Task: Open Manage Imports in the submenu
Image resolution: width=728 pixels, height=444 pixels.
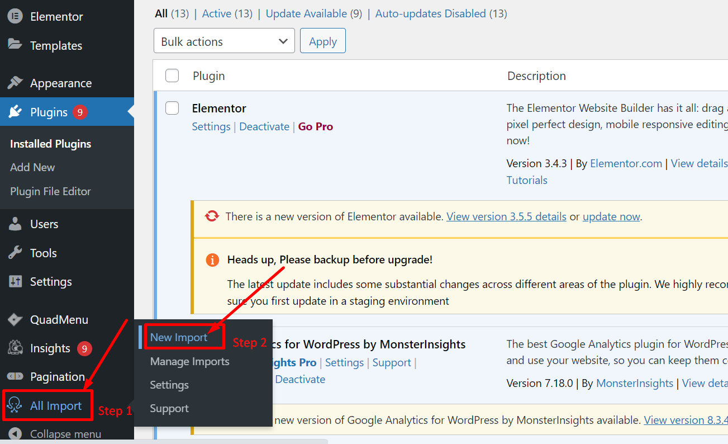Action: [x=189, y=361]
